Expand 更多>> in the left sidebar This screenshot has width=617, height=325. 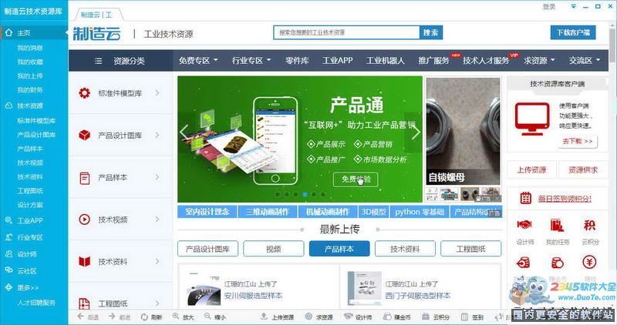(28, 287)
